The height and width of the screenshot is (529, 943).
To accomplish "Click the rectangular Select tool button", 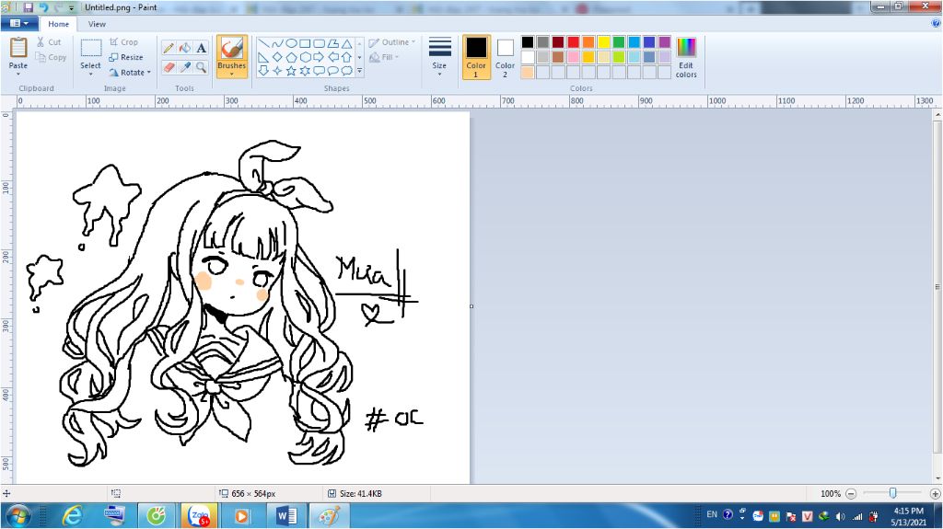I will point(91,49).
